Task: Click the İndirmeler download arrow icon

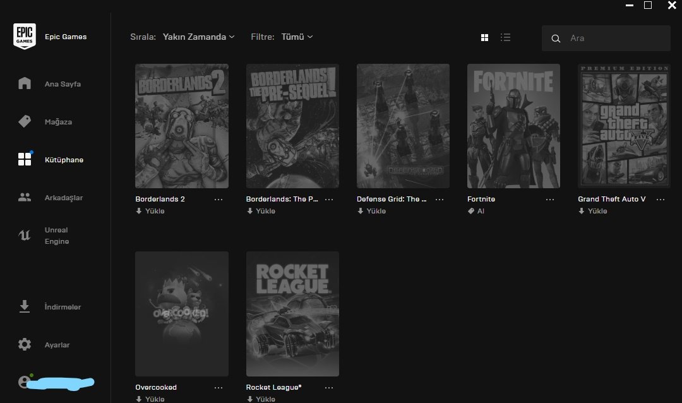Action: [x=25, y=306]
